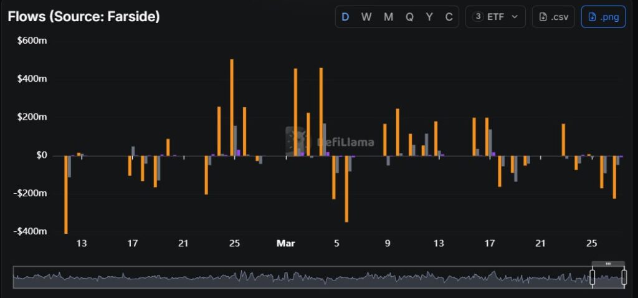Open the ETF selection dropdown

click(496, 17)
